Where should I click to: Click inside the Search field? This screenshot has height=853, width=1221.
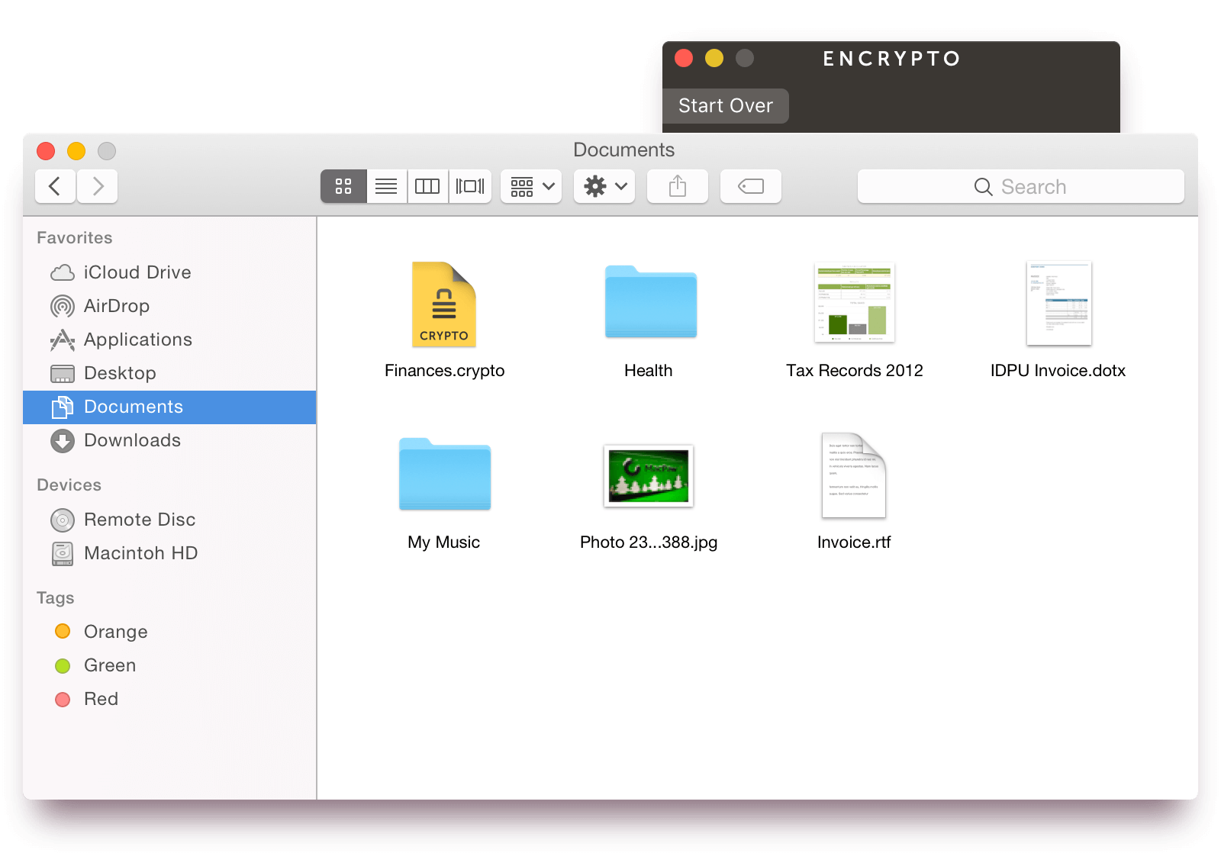coord(1021,186)
